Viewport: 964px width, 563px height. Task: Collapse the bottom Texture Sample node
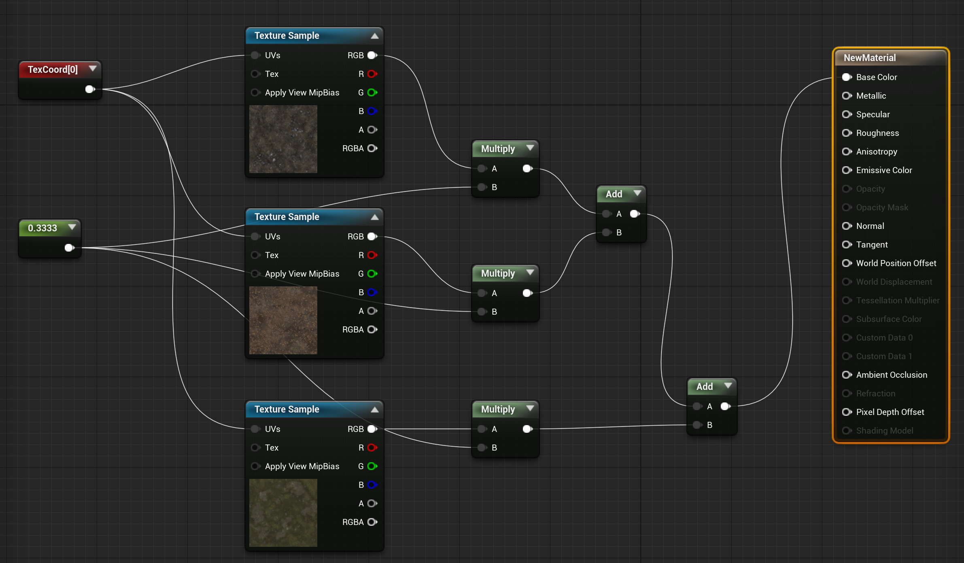pyautogui.click(x=375, y=409)
